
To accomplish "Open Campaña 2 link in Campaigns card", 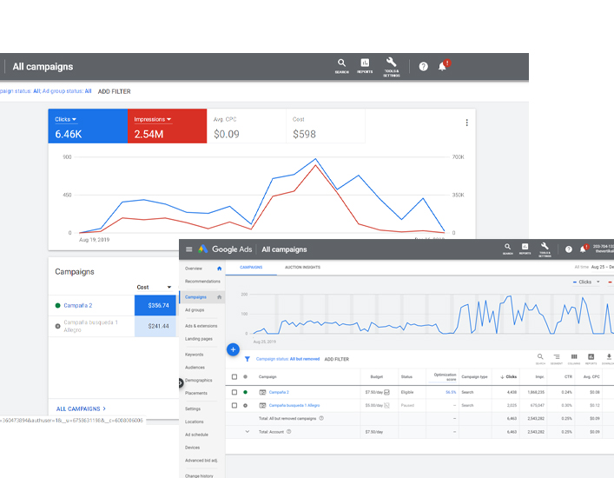I will pyautogui.click(x=78, y=306).
